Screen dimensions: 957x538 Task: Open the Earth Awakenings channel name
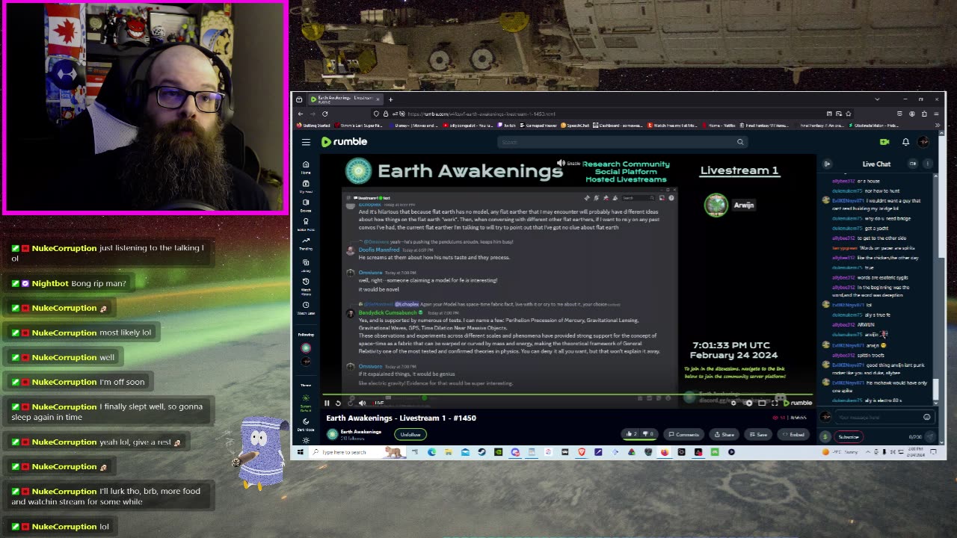point(360,431)
